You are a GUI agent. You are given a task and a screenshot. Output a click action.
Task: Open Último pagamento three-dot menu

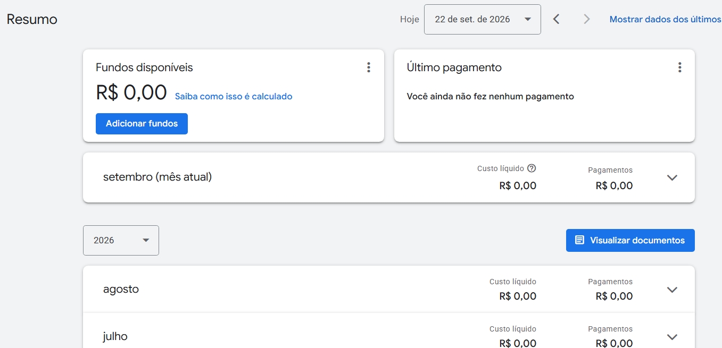(x=679, y=67)
